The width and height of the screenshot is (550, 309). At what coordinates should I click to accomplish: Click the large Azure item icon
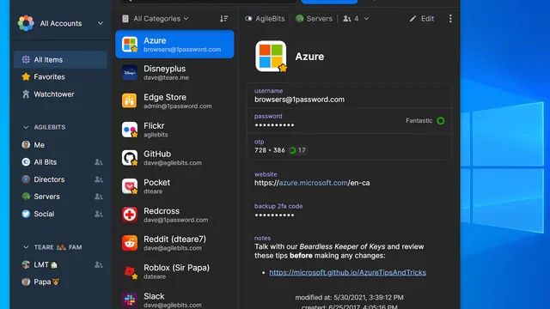pos(271,56)
